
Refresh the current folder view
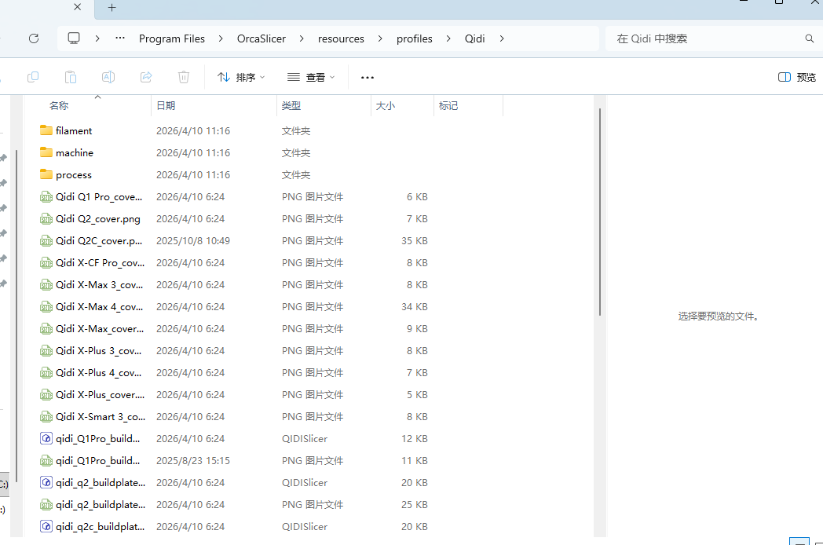point(34,38)
